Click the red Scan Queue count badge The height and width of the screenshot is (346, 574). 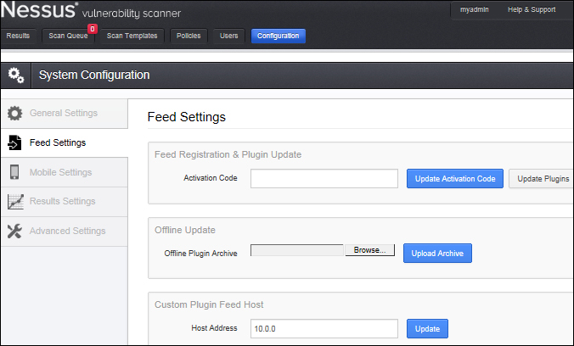tap(92, 29)
